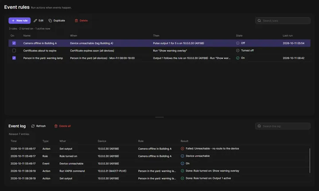Uncheck Camera offline in Building A rule

click(14, 43)
